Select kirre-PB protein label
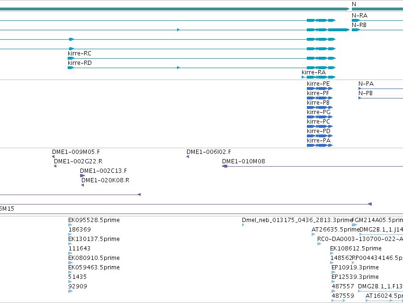The width and height of the screenshot is (403, 303). (318, 103)
